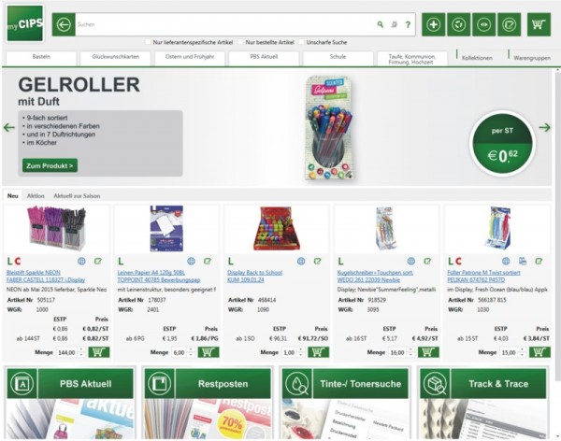Click the back arrow beside search field

point(64,24)
